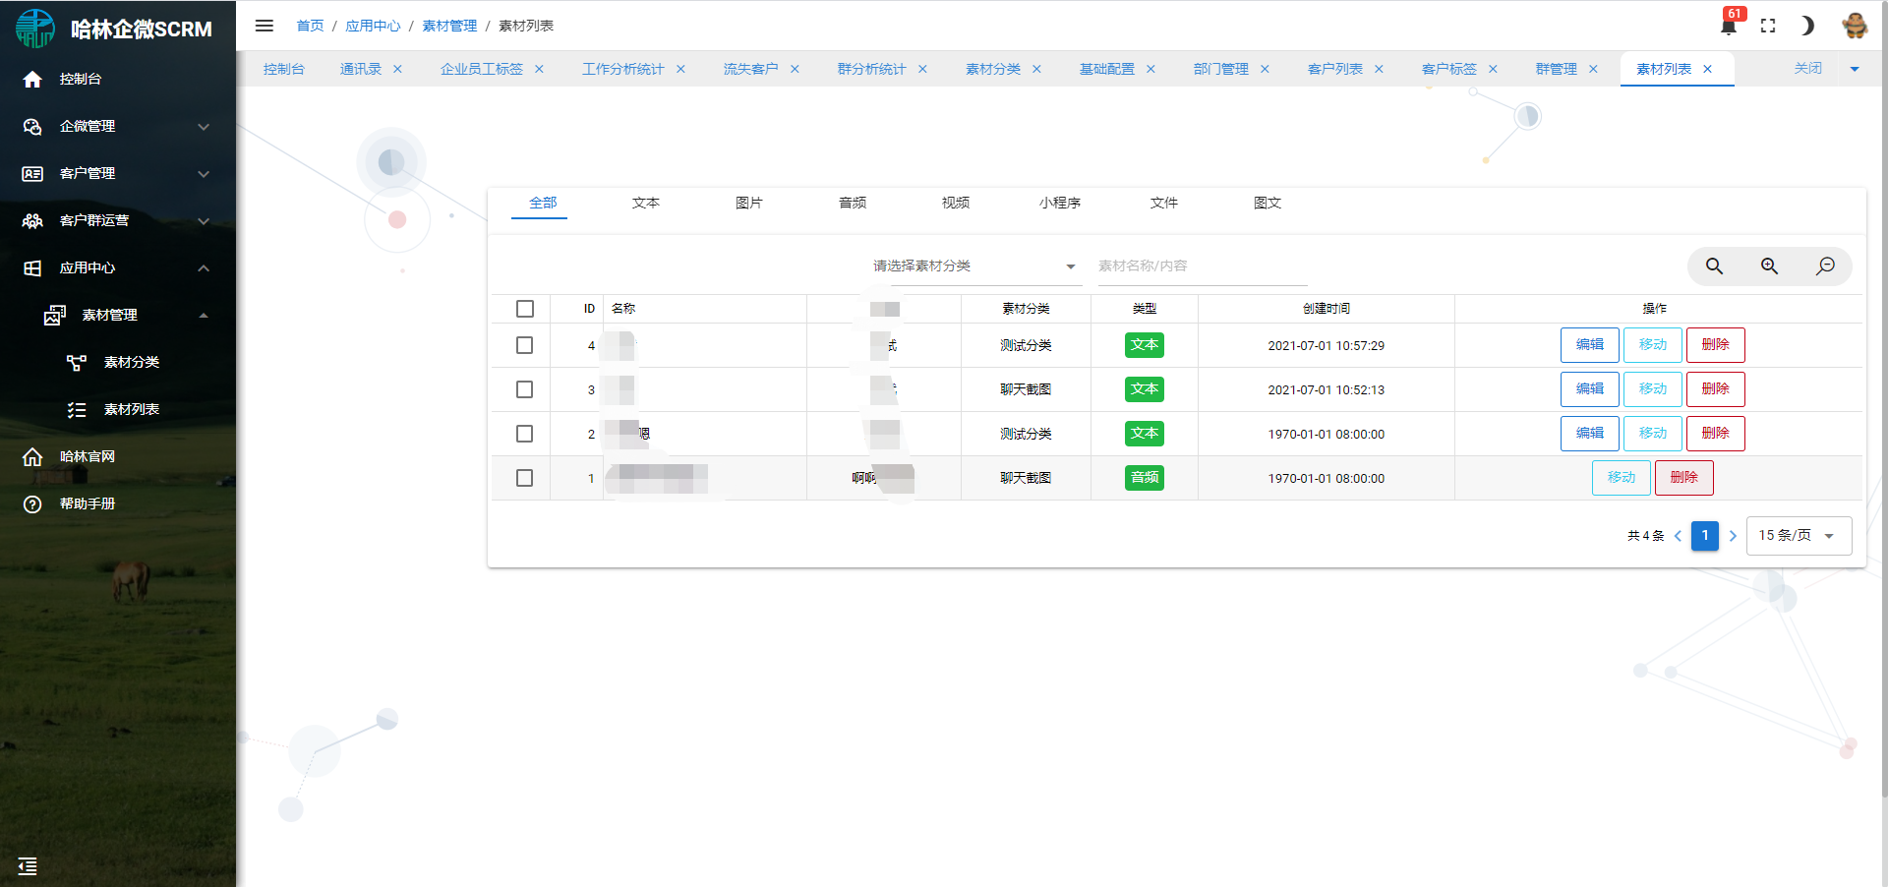Go to previous page arrow
Image resolution: width=1888 pixels, height=887 pixels.
[1678, 536]
